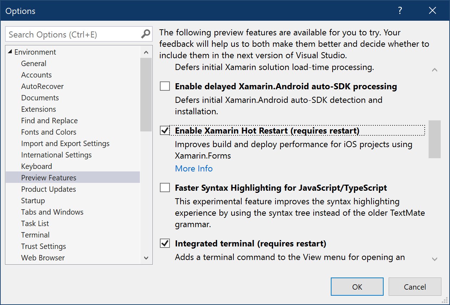Open the More Info link
This screenshot has height=305, width=450.
(x=194, y=169)
